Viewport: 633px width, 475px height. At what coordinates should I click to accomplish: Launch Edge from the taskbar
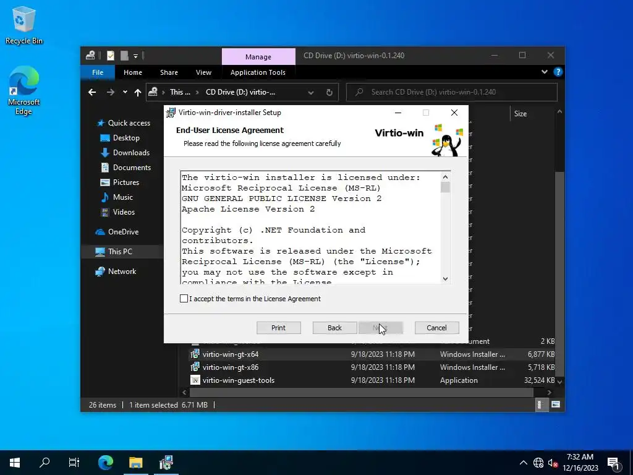pos(105,463)
